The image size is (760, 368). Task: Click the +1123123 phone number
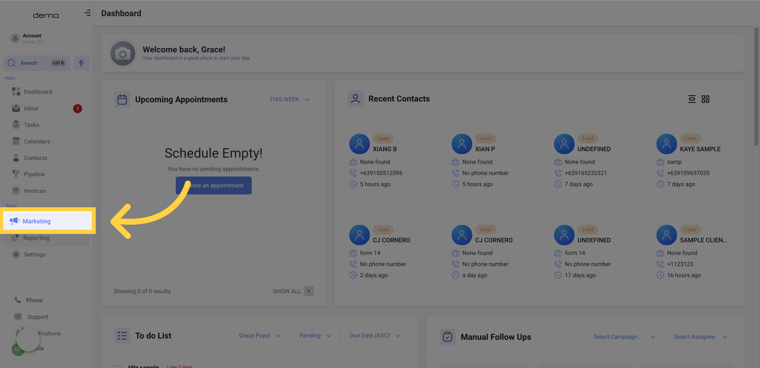[680, 264]
